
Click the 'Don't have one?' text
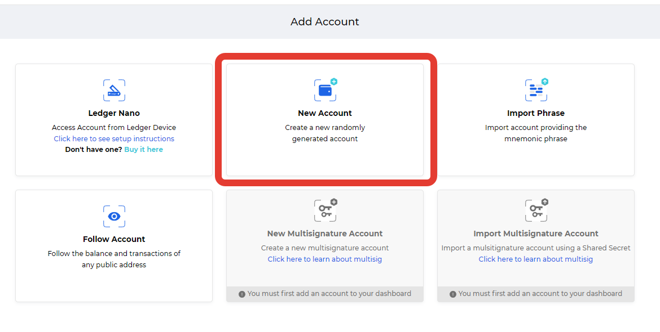[x=94, y=150]
